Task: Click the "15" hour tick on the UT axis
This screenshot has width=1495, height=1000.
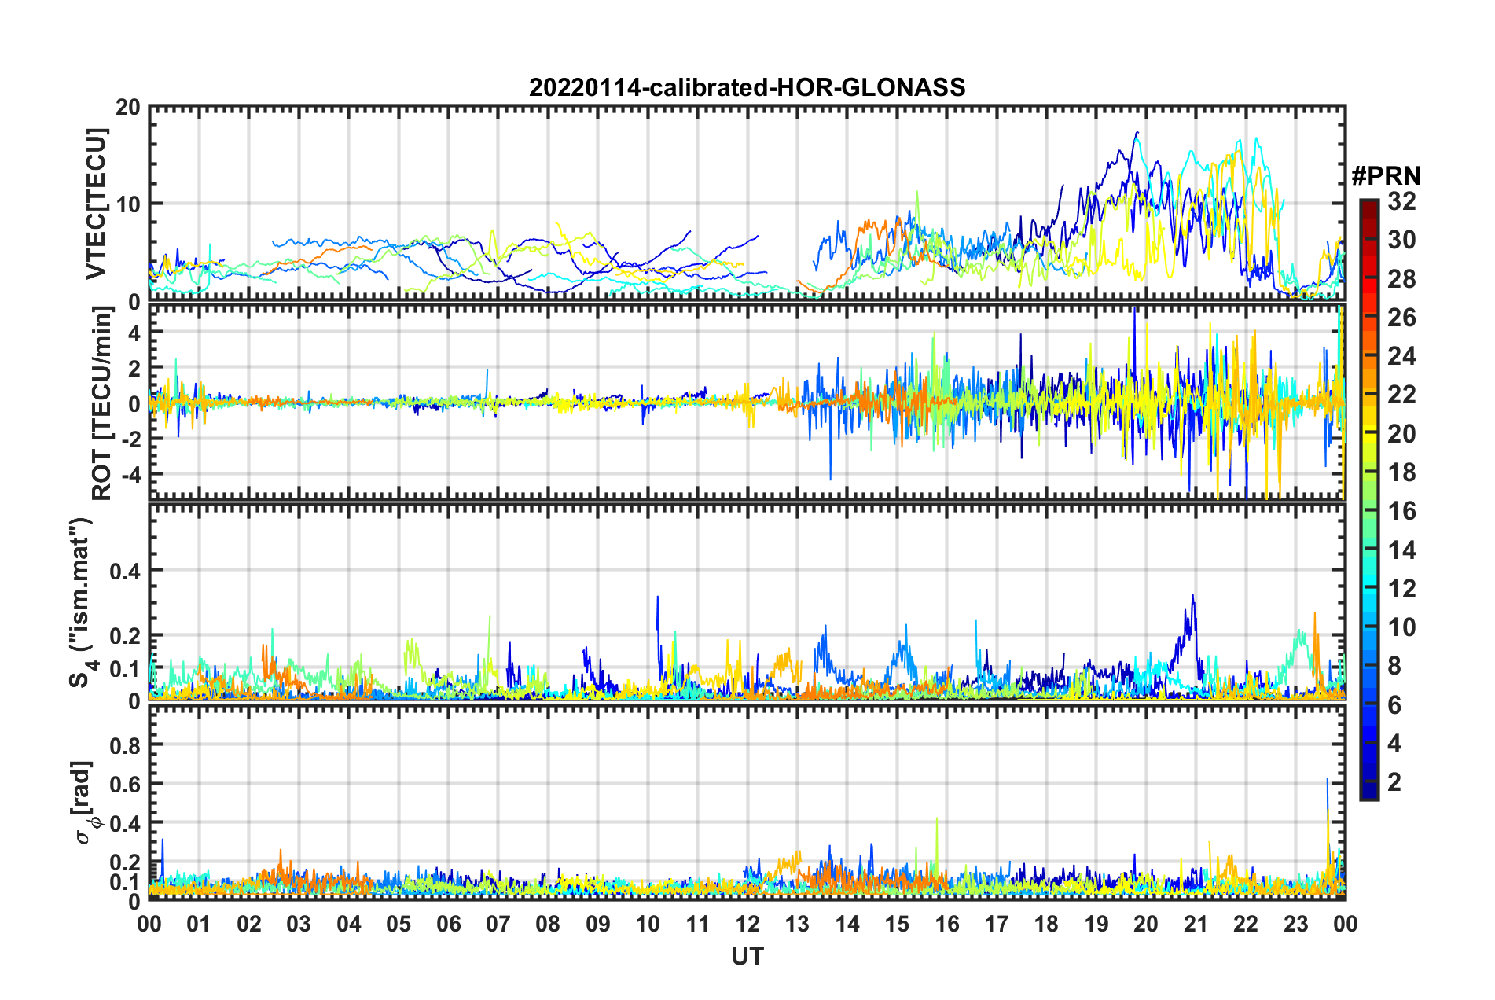Action: (x=897, y=924)
